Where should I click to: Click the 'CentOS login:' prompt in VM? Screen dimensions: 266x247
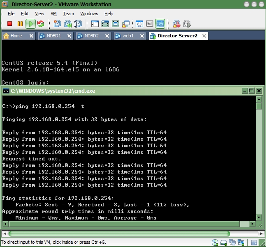tap(25, 82)
